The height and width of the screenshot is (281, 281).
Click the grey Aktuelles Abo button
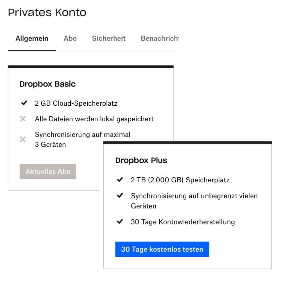(x=48, y=171)
